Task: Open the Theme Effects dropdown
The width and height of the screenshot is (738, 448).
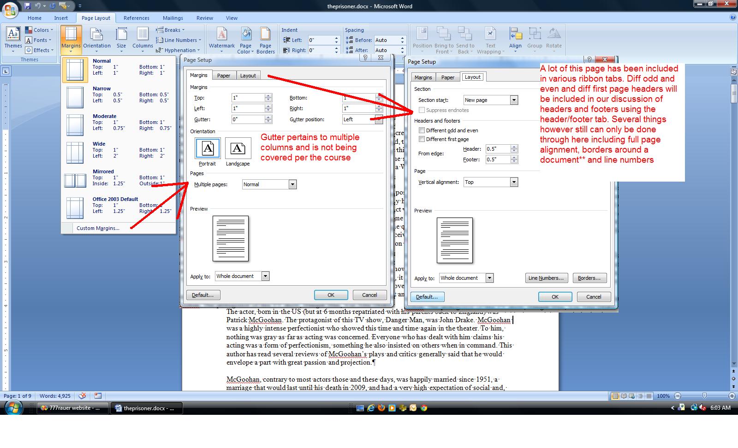Action: click(x=40, y=50)
